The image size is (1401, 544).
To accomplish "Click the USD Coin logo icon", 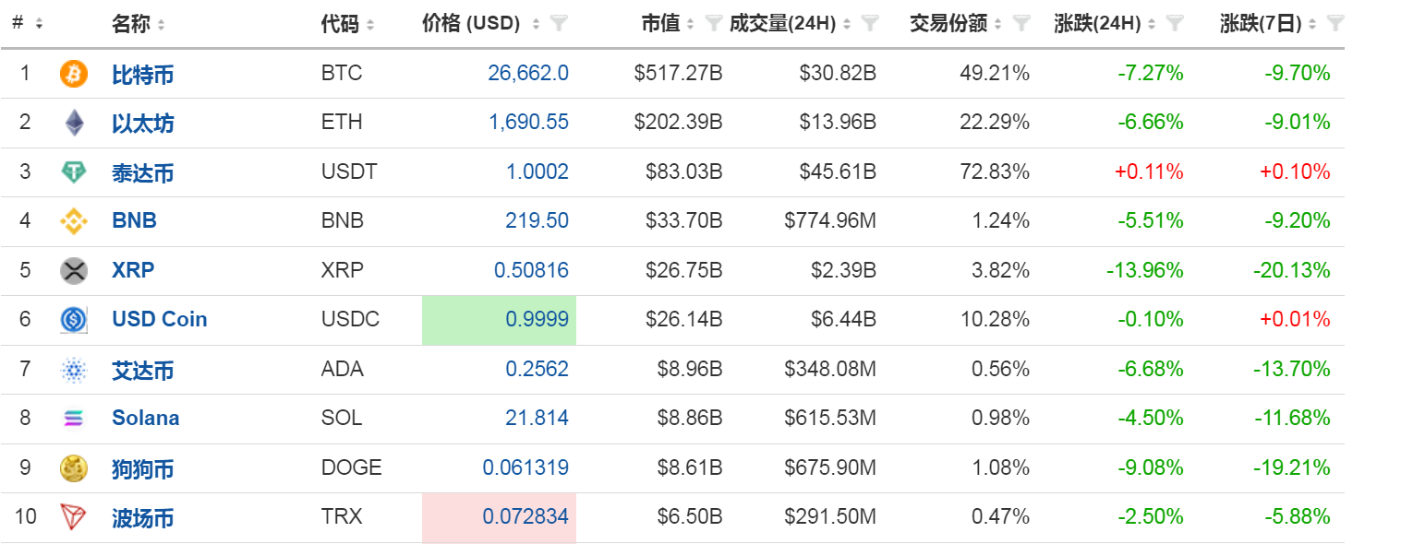I will (73, 320).
